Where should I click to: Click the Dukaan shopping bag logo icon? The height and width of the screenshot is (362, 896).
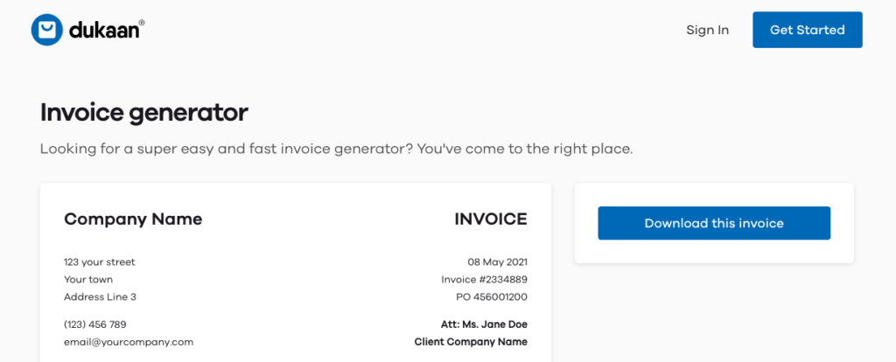47,30
